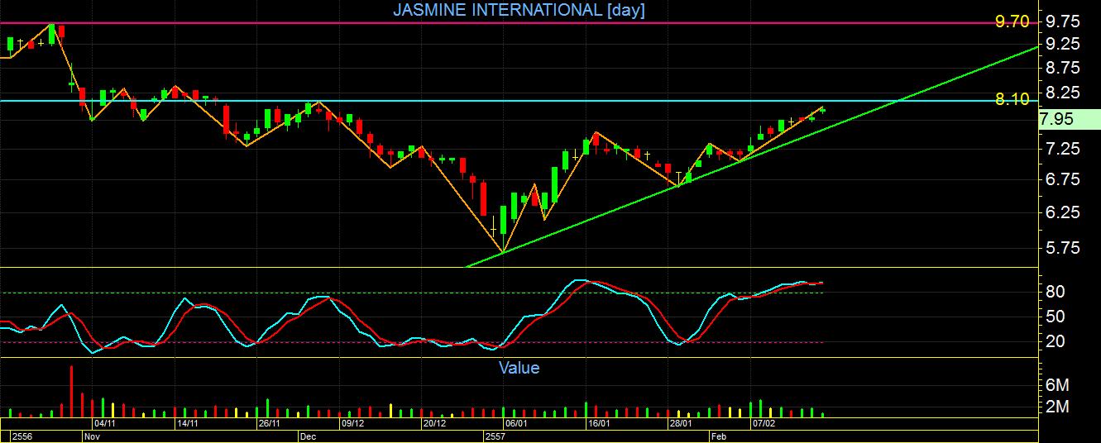Click the 8.25 price axis value

(1063, 93)
